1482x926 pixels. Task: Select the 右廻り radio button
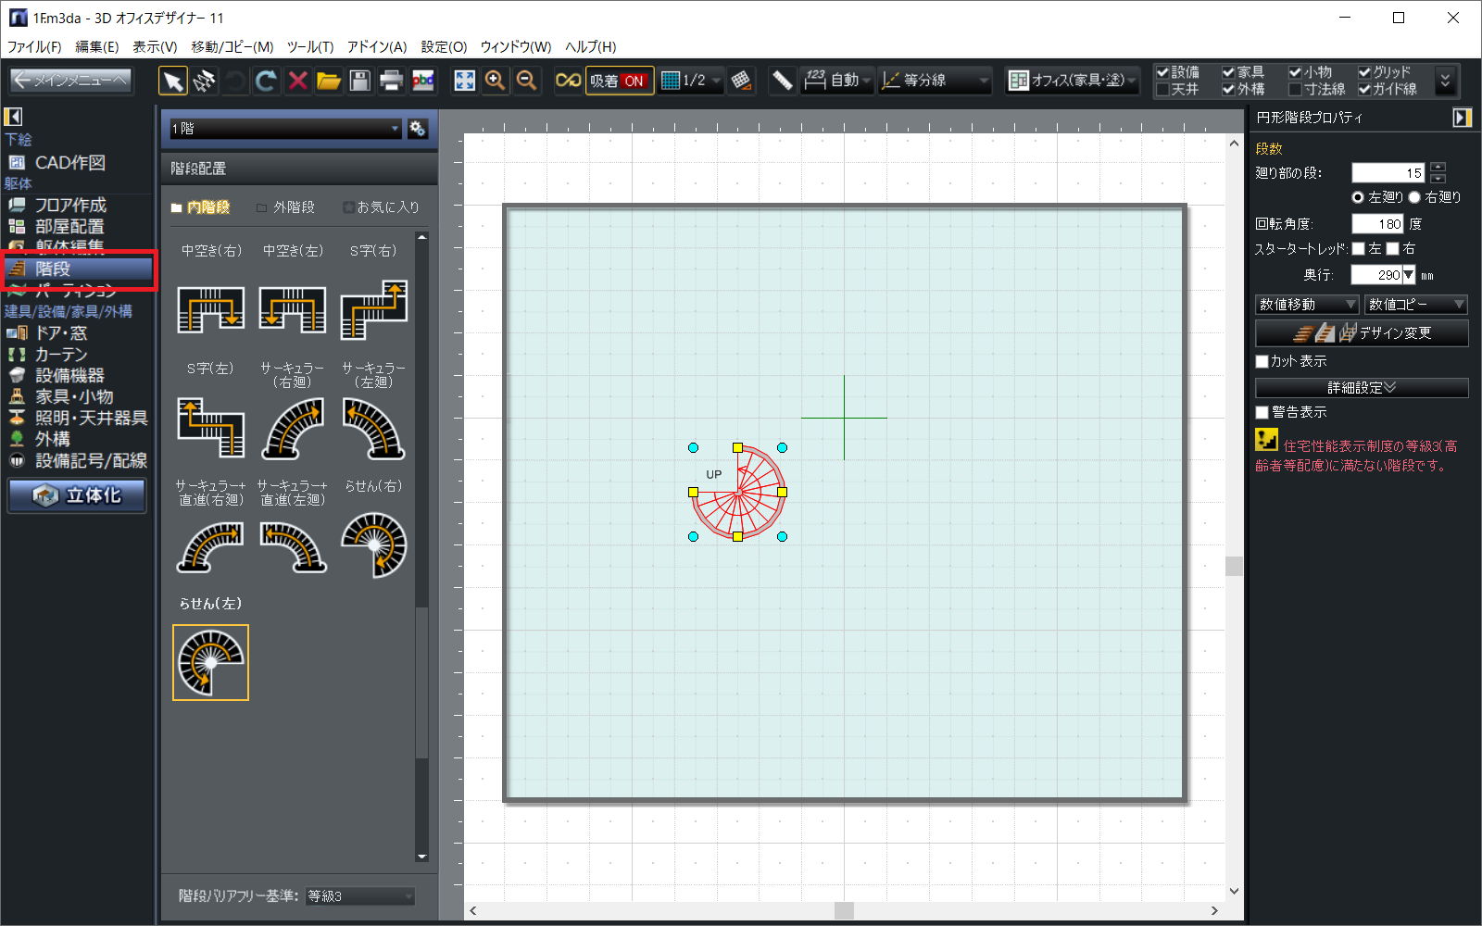[1414, 197]
